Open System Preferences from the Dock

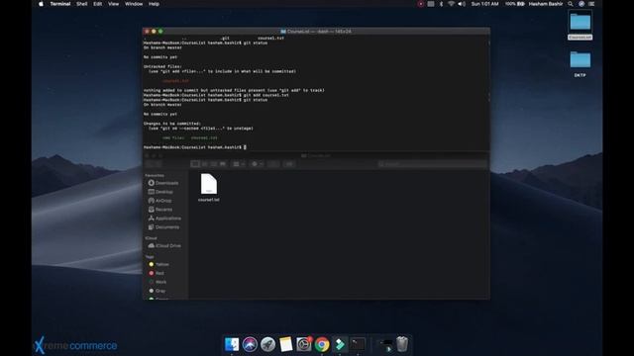click(304, 344)
